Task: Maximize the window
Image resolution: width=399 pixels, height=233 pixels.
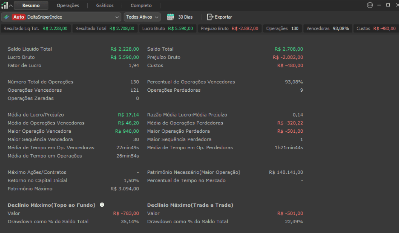Action: point(388,5)
